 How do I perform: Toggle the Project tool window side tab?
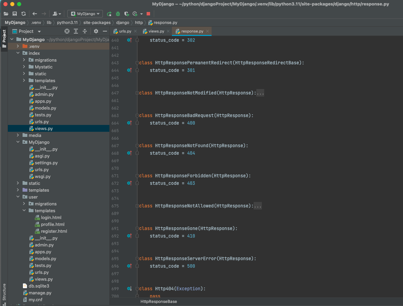[4, 39]
